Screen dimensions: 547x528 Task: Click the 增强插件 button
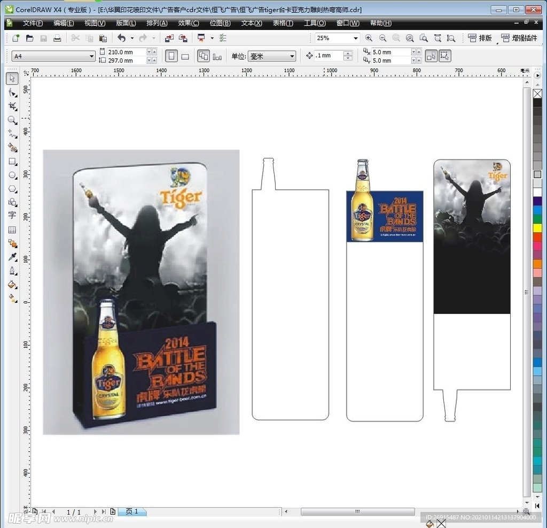(519, 38)
